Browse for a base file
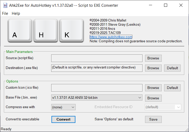The height and width of the screenshot is (132, 189). click(x=153, y=98)
